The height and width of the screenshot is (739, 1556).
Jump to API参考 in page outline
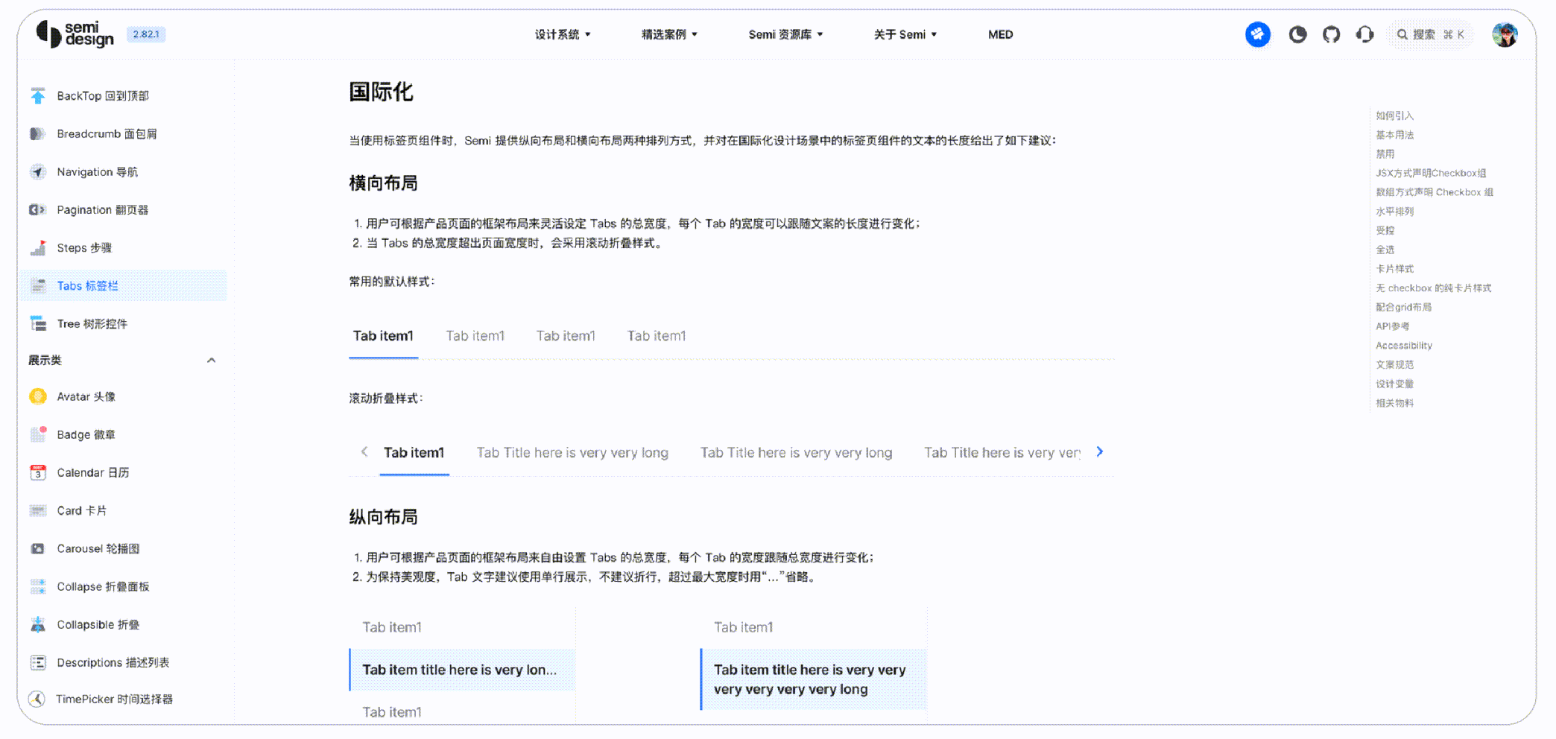[1392, 326]
